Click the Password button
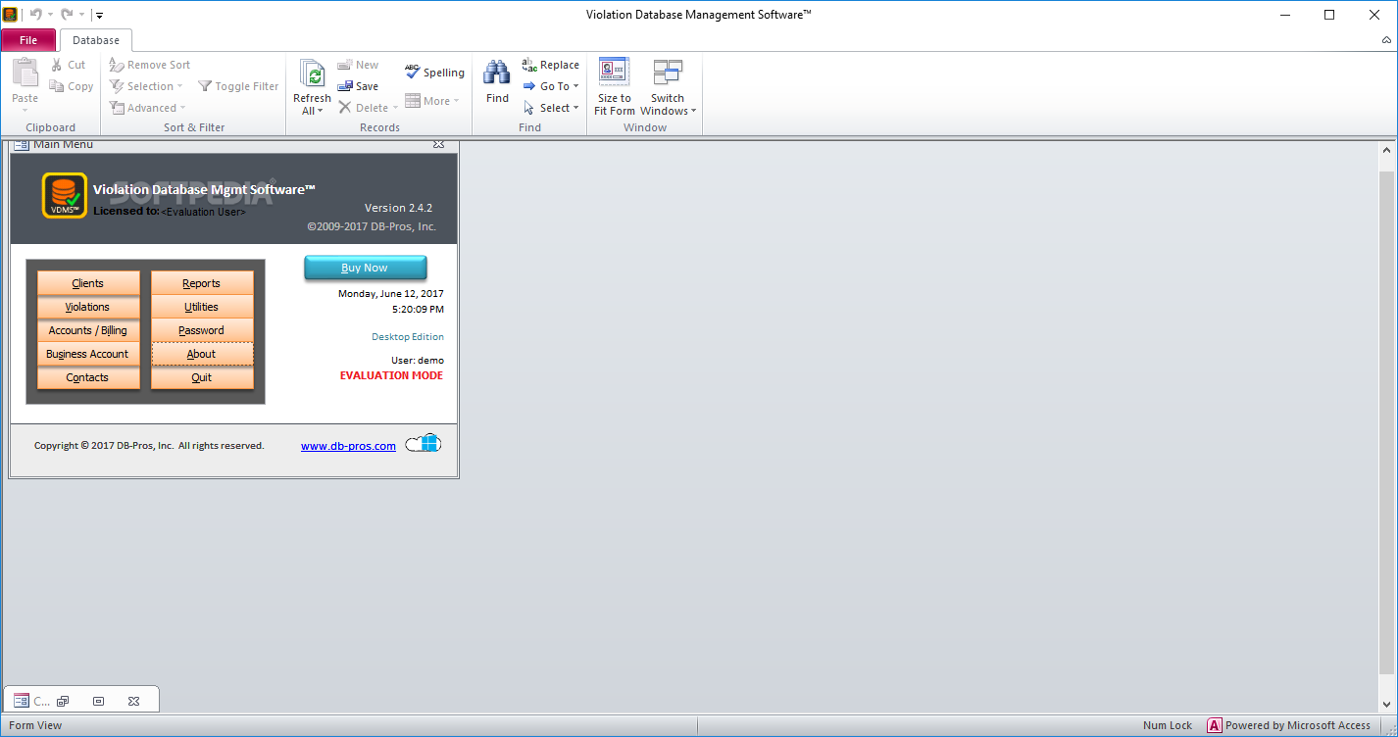This screenshot has height=737, width=1398. (202, 330)
